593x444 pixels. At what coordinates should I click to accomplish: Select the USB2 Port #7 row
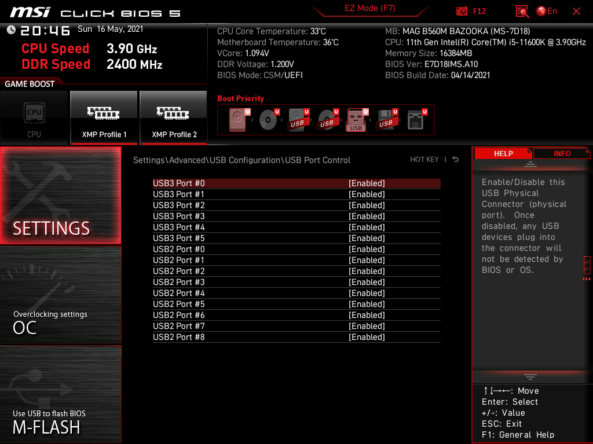coord(296,326)
